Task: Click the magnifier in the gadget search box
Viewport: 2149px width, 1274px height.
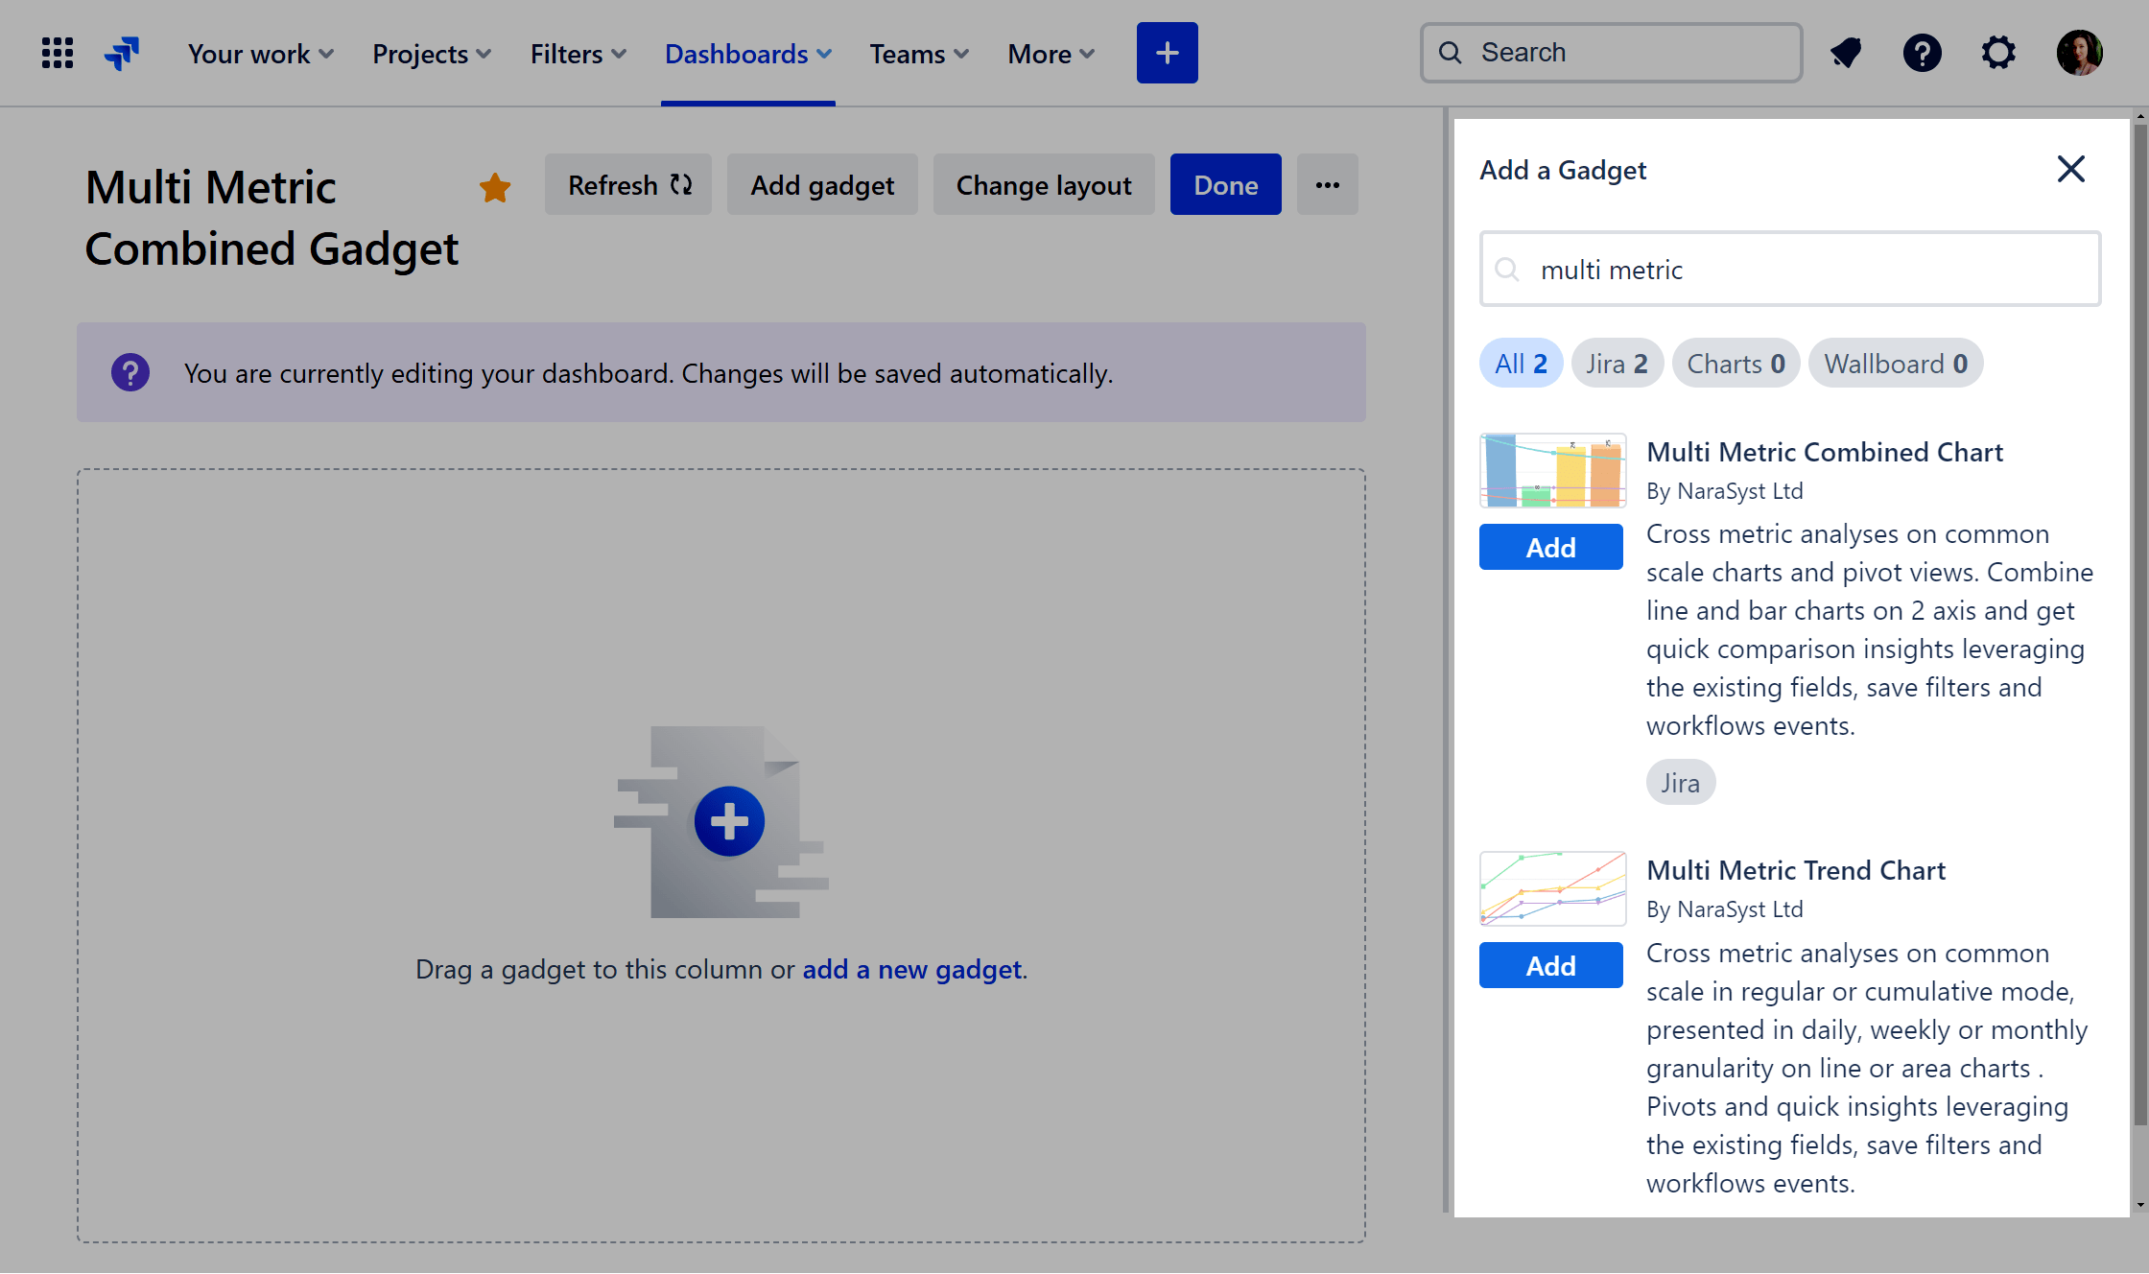Action: click(1507, 270)
